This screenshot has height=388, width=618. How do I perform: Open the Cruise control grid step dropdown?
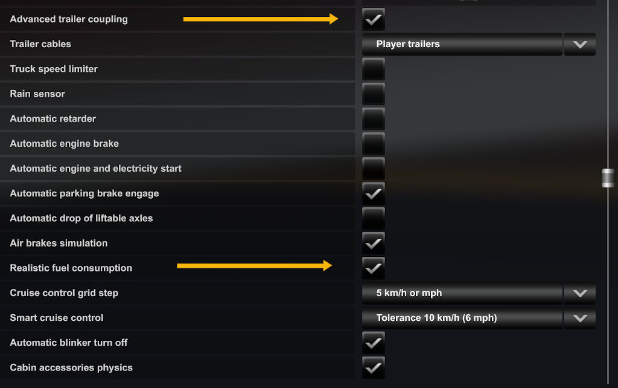579,293
